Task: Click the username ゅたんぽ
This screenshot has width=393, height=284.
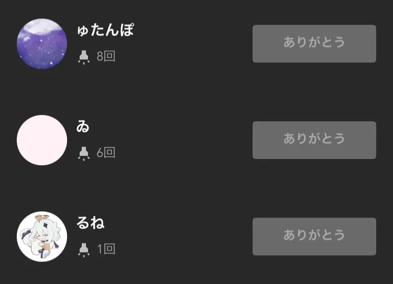Action: [105, 30]
